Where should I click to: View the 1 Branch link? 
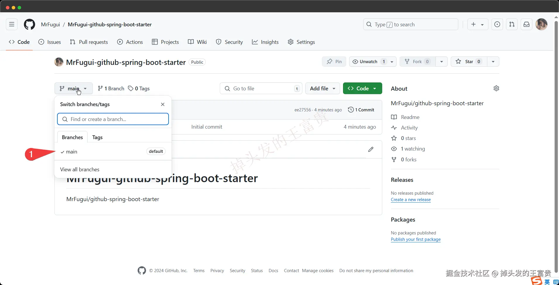(111, 88)
